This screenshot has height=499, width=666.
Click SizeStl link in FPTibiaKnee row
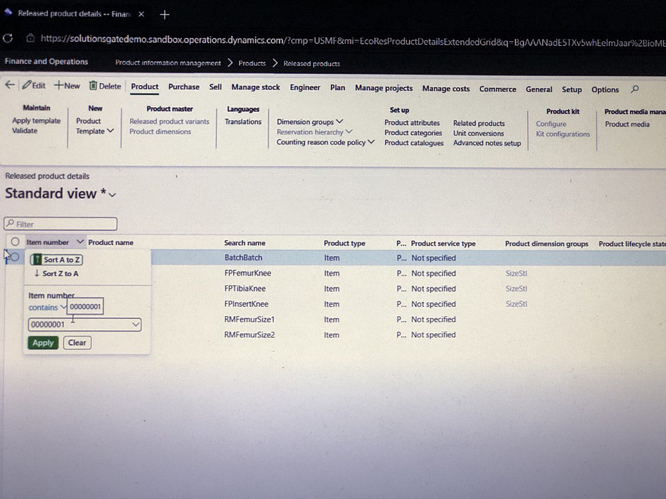tap(516, 289)
